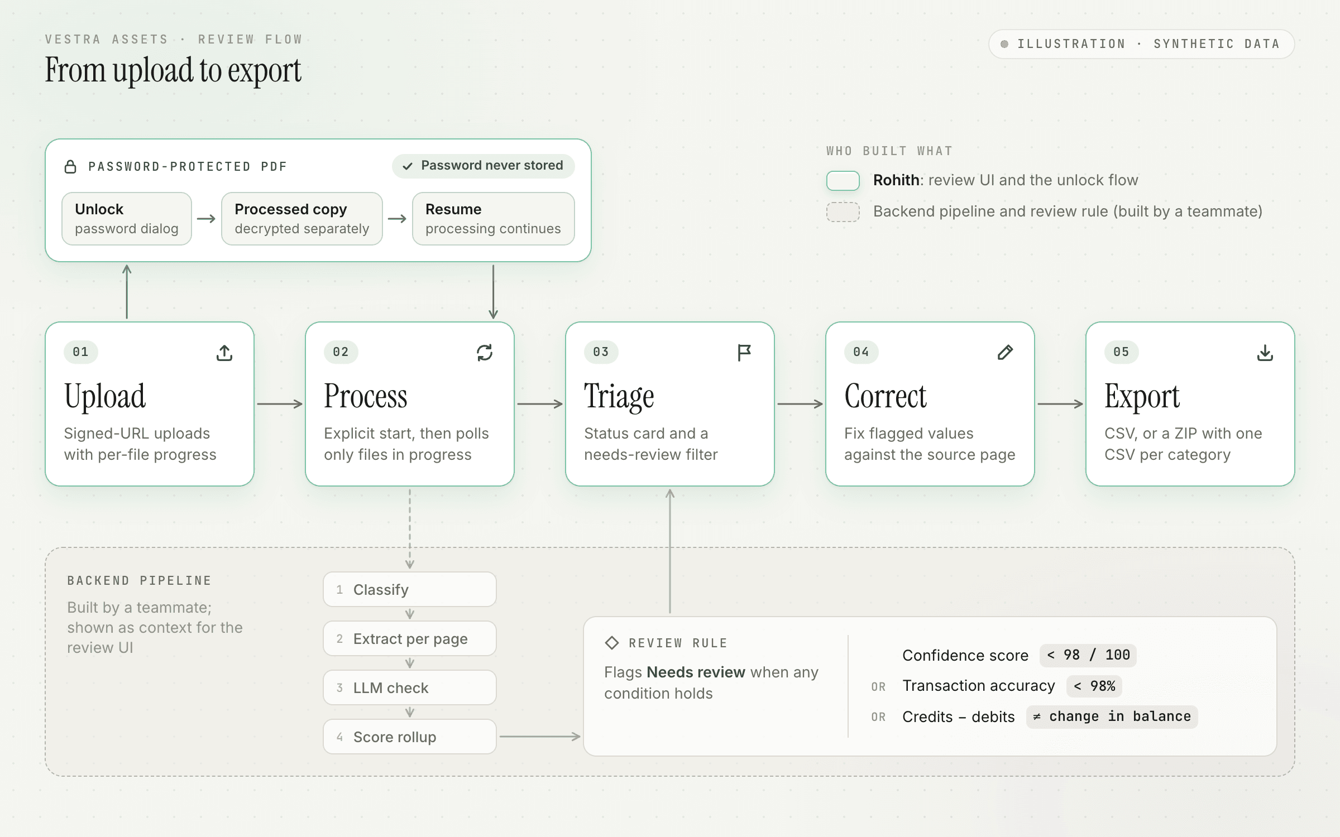Select the Classify pipeline step

pyautogui.click(x=410, y=589)
